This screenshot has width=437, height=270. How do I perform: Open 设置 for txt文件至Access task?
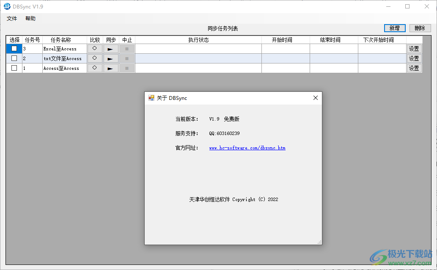pyautogui.click(x=414, y=58)
